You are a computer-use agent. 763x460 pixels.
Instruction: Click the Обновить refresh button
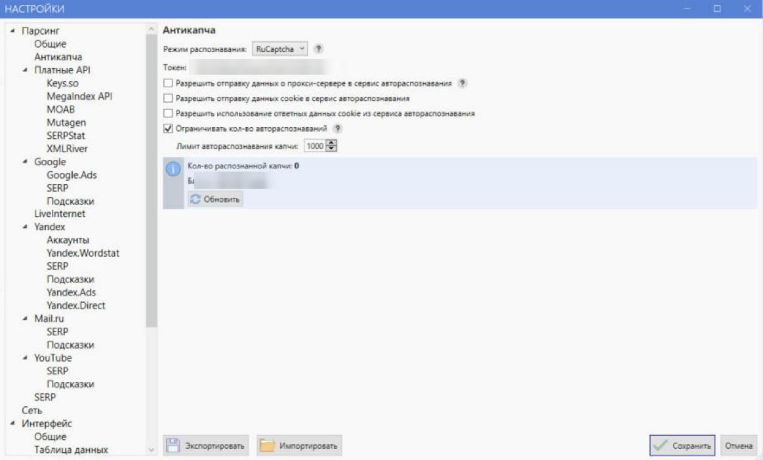point(215,199)
